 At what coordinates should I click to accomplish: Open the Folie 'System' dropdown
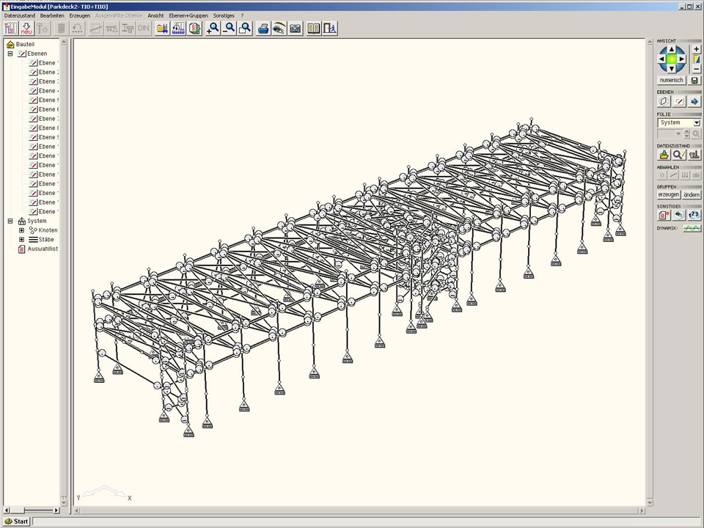696,122
